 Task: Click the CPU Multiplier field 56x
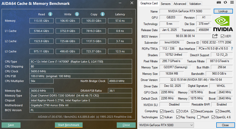[41, 81]
